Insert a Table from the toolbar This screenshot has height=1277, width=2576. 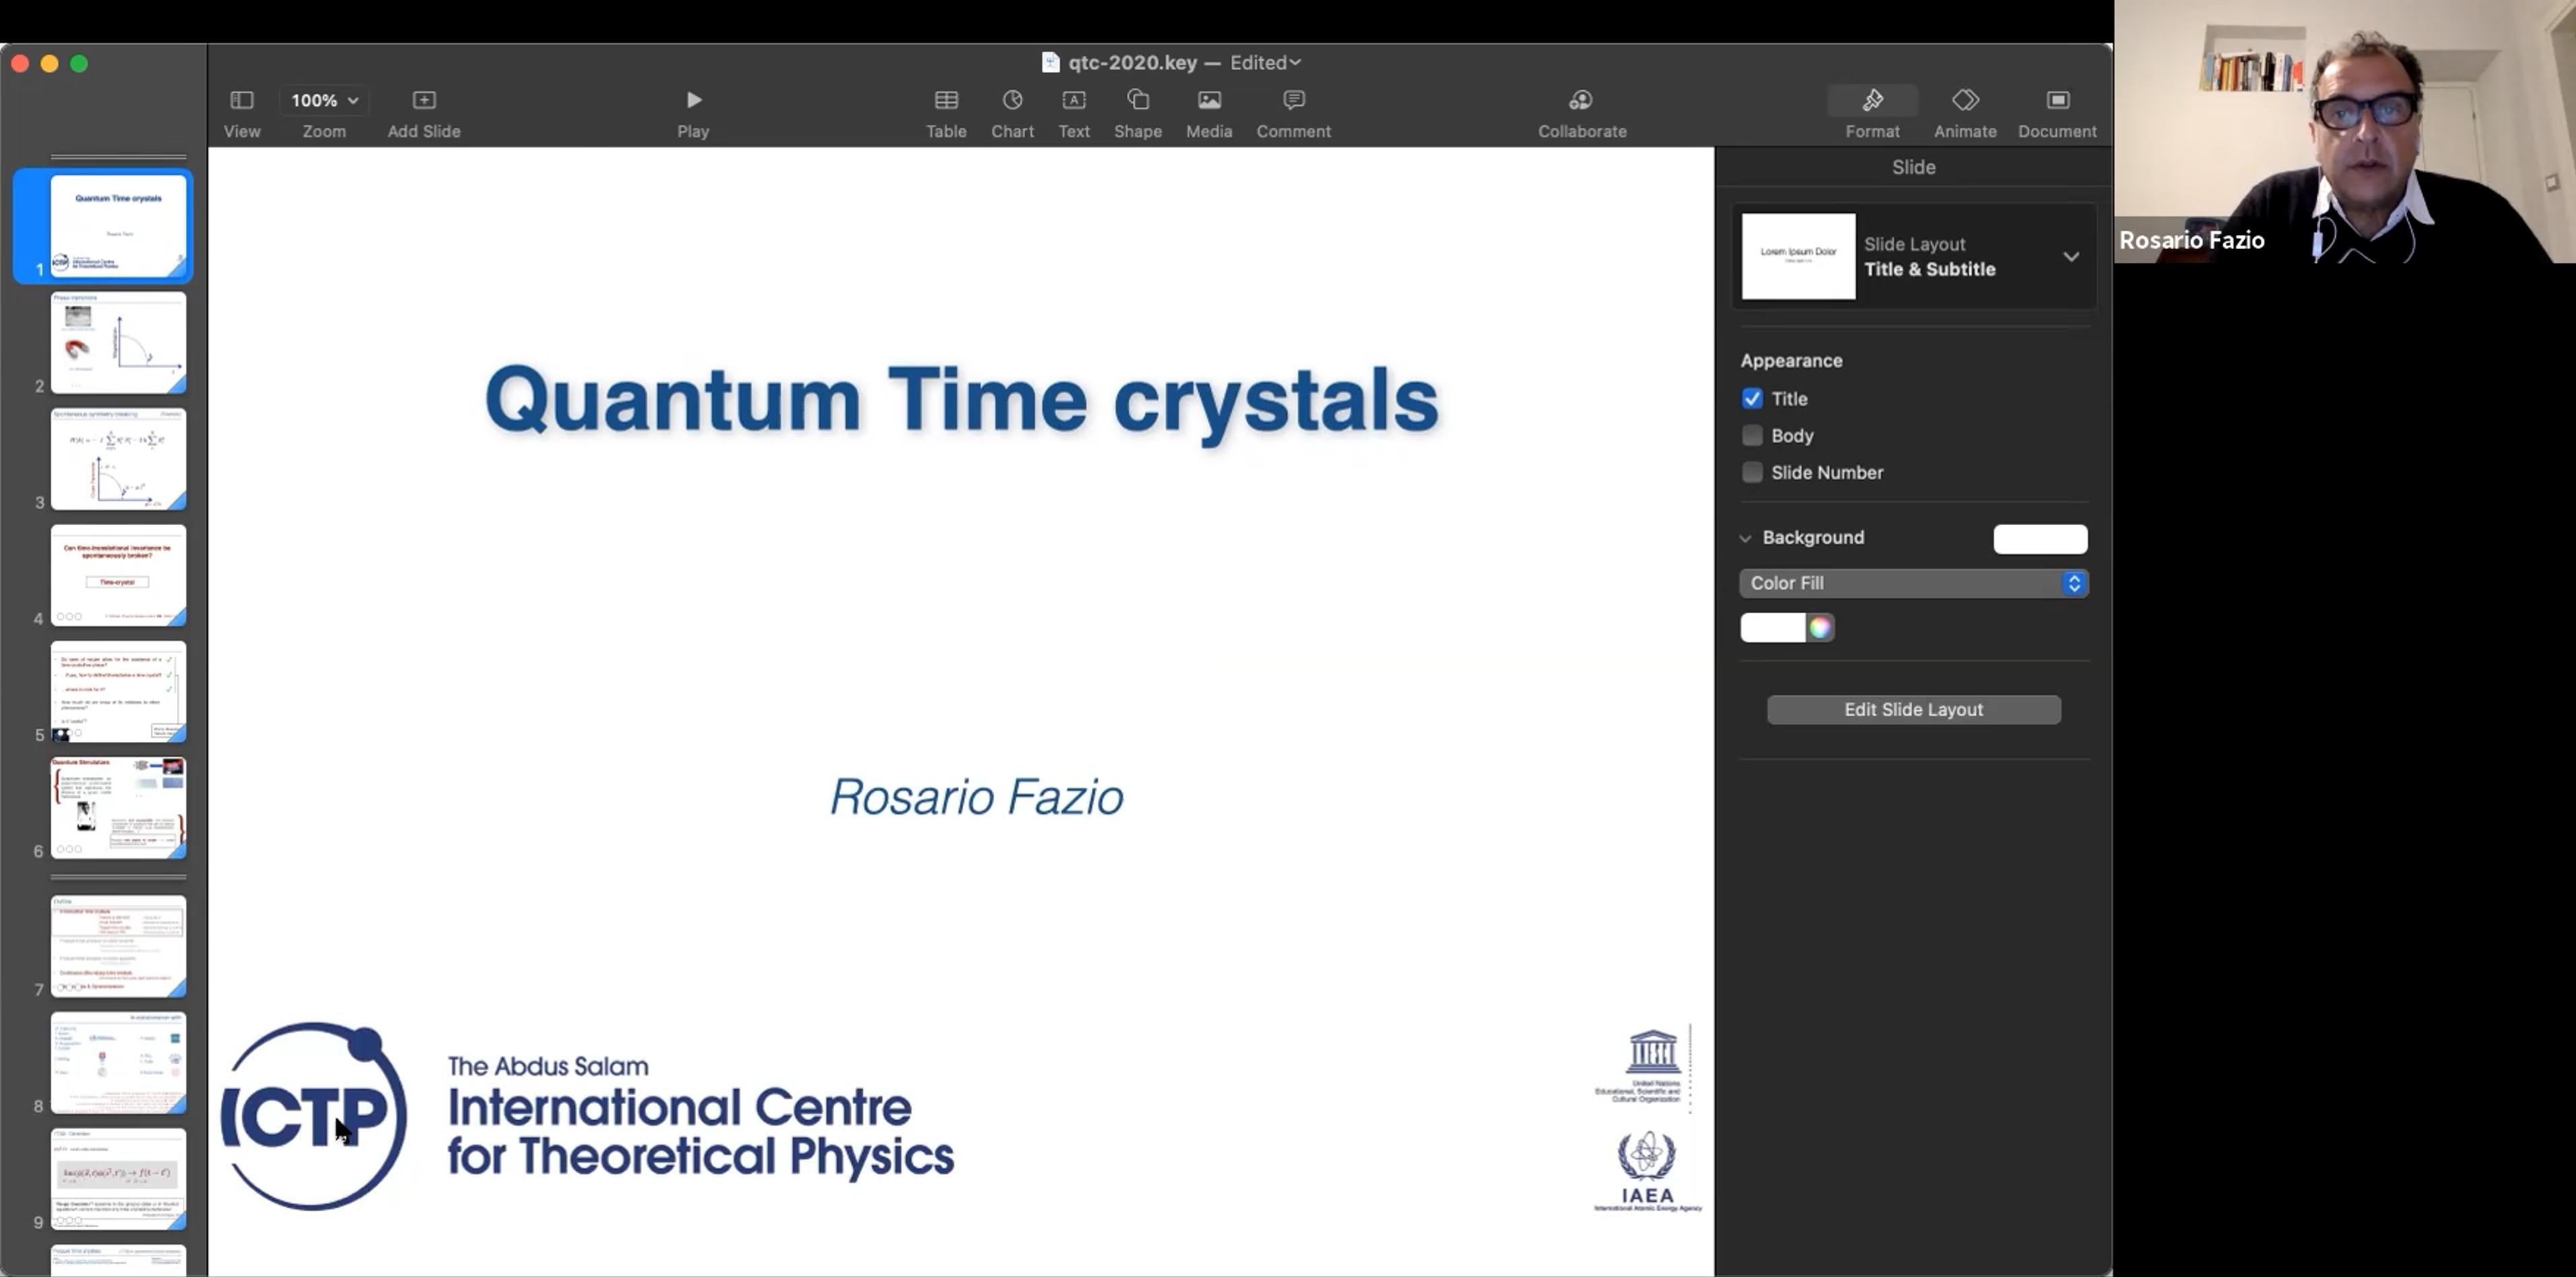pyautogui.click(x=946, y=100)
